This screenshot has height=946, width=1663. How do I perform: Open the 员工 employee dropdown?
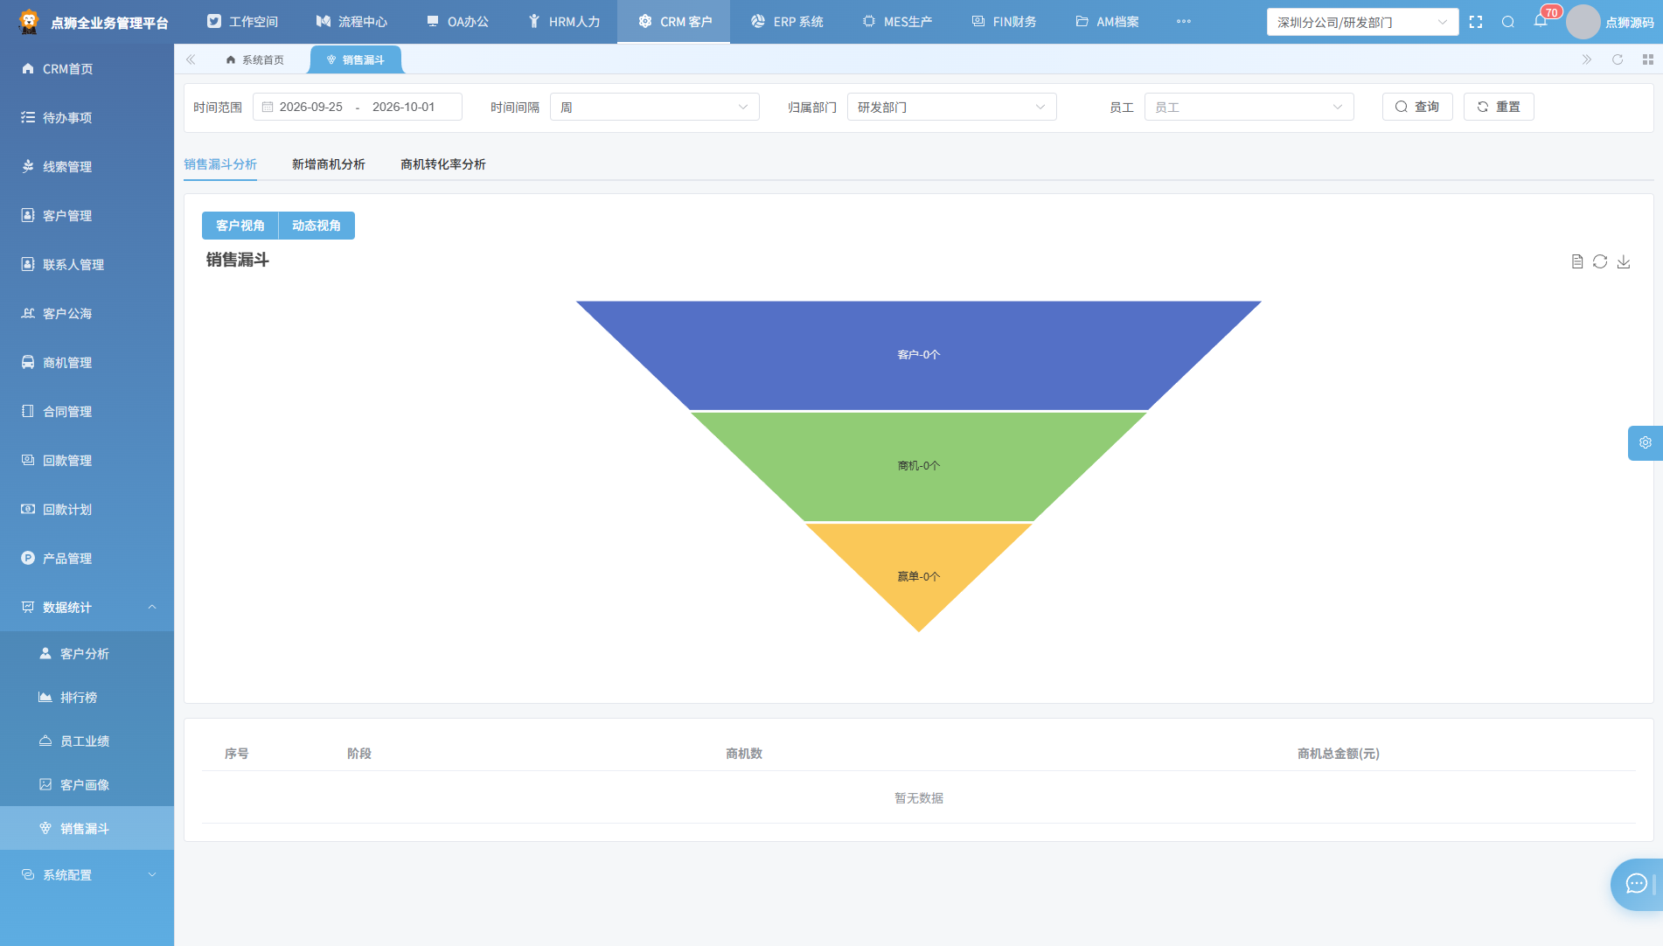pyautogui.click(x=1249, y=107)
